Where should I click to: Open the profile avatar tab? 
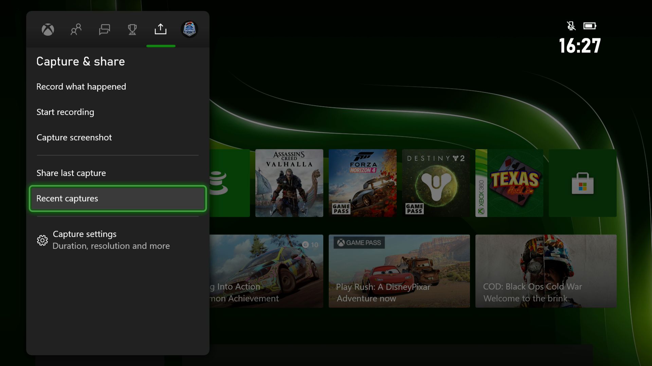(x=189, y=29)
